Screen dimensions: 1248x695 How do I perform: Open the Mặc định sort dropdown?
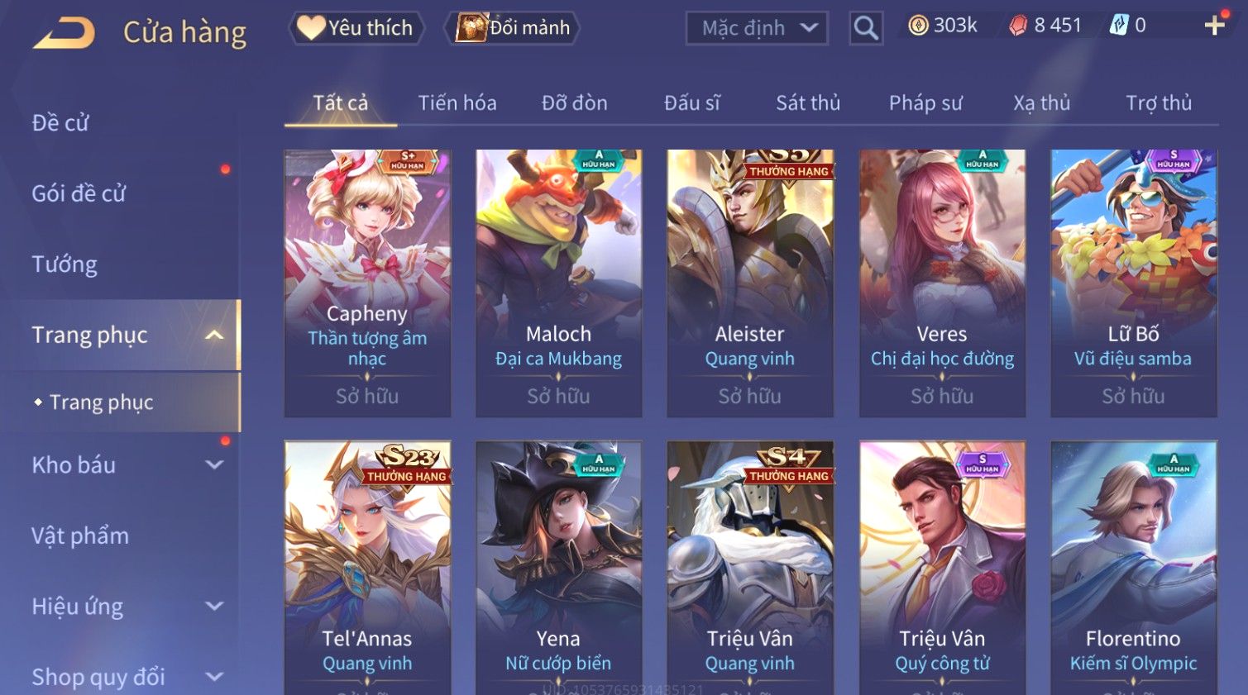point(757,28)
